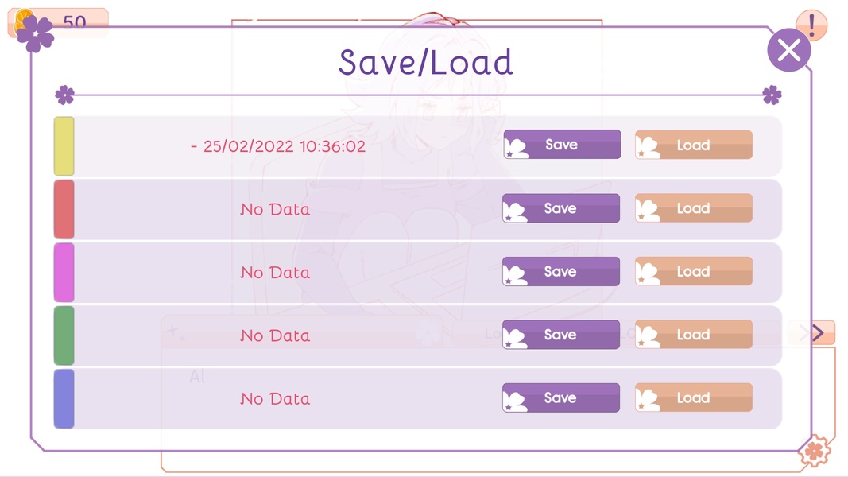848x477 pixels.
Task: Save to the pink slot
Action: tap(561, 271)
